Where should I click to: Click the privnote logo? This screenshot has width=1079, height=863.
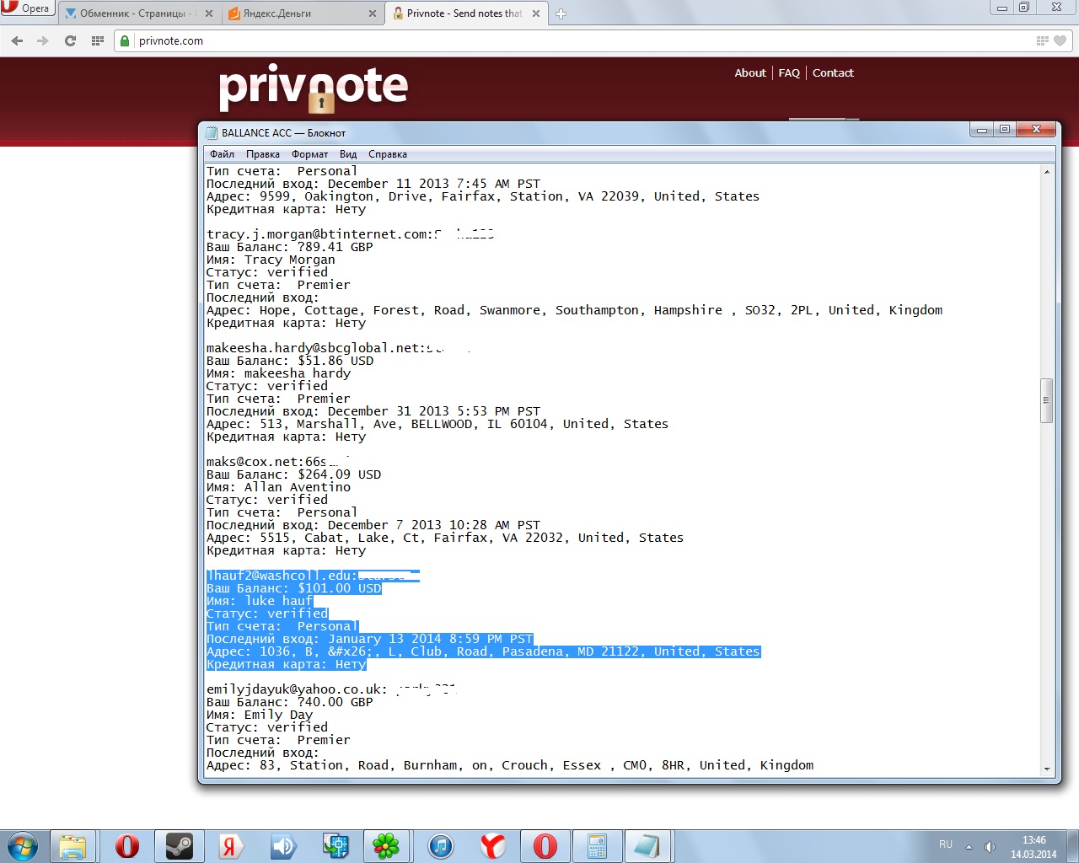313,88
